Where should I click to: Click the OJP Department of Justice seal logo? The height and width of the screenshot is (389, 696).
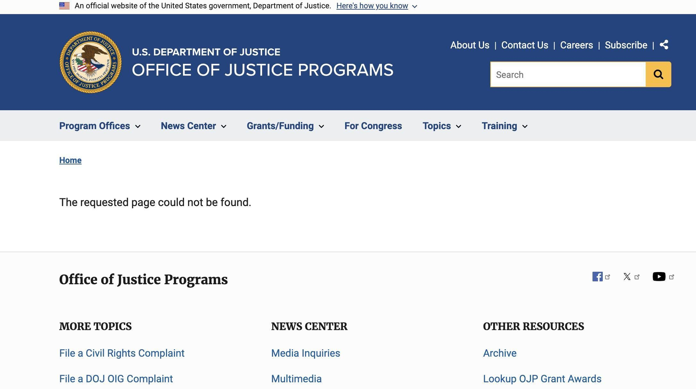[x=90, y=62]
